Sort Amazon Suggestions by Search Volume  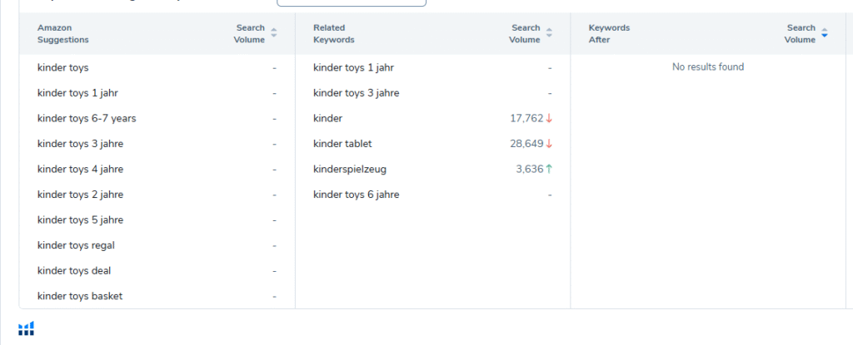coord(273,33)
